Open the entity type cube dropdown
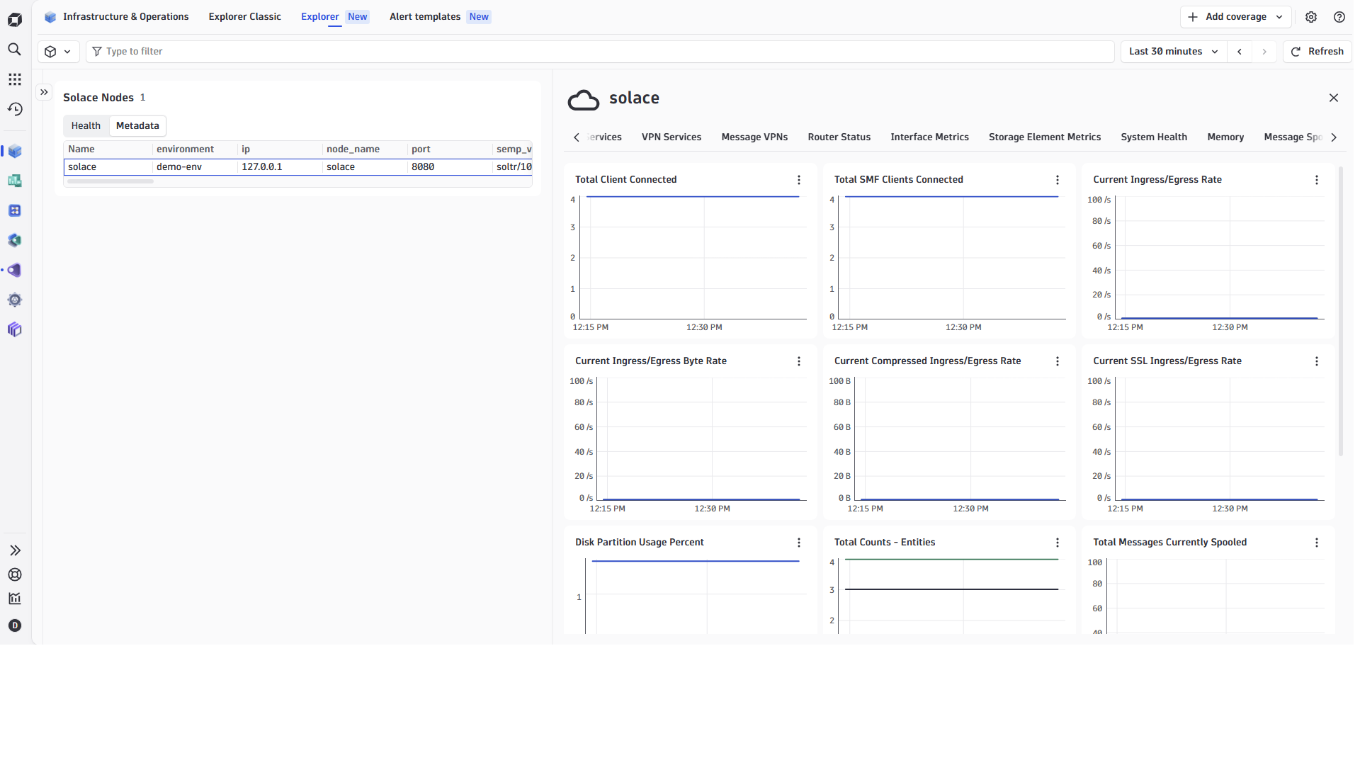Screen dimensions: 1360x765 pyautogui.click(x=58, y=52)
